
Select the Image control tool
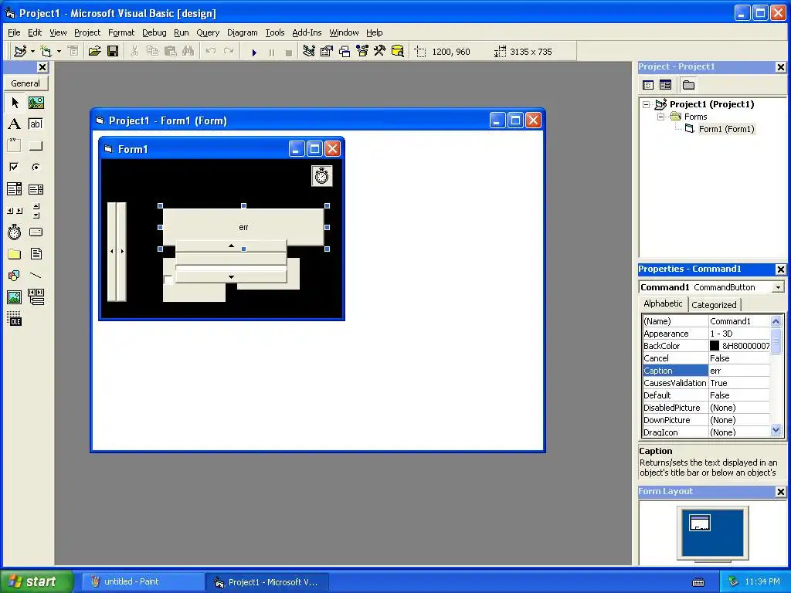click(15, 297)
